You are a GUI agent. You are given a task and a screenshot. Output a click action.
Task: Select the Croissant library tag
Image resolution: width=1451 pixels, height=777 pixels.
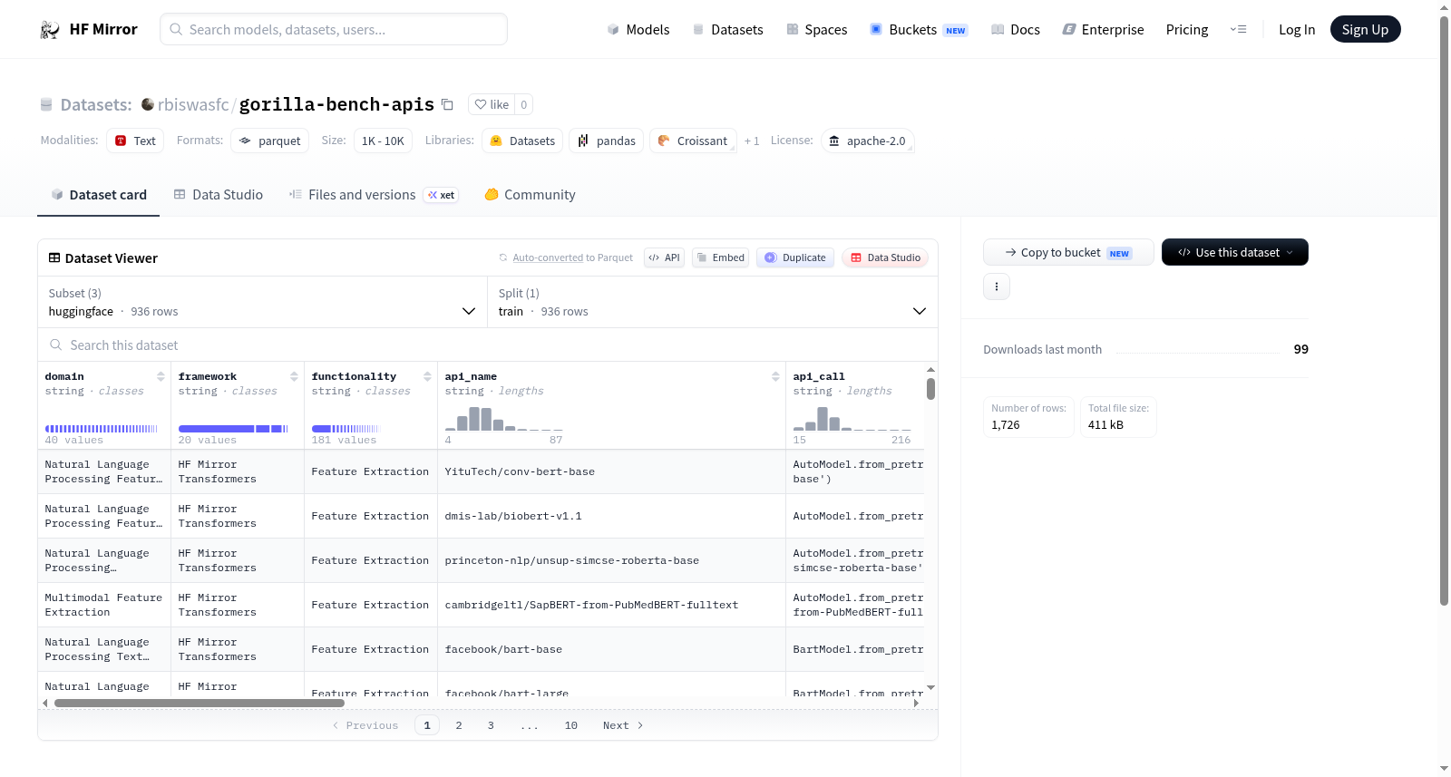click(x=693, y=141)
